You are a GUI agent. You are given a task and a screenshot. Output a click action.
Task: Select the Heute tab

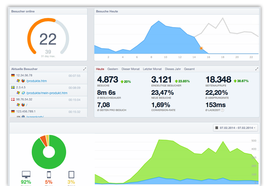(100, 69)
